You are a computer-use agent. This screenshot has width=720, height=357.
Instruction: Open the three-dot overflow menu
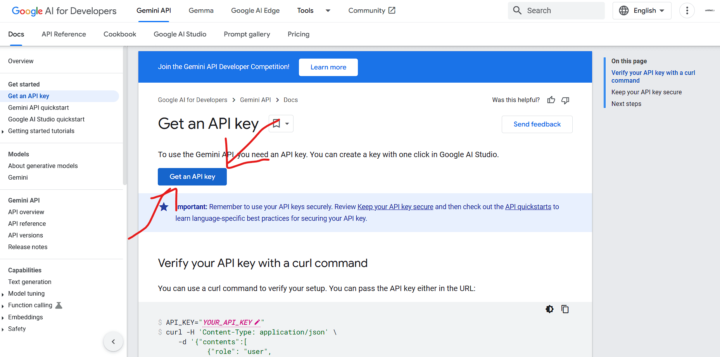point(687,10)
